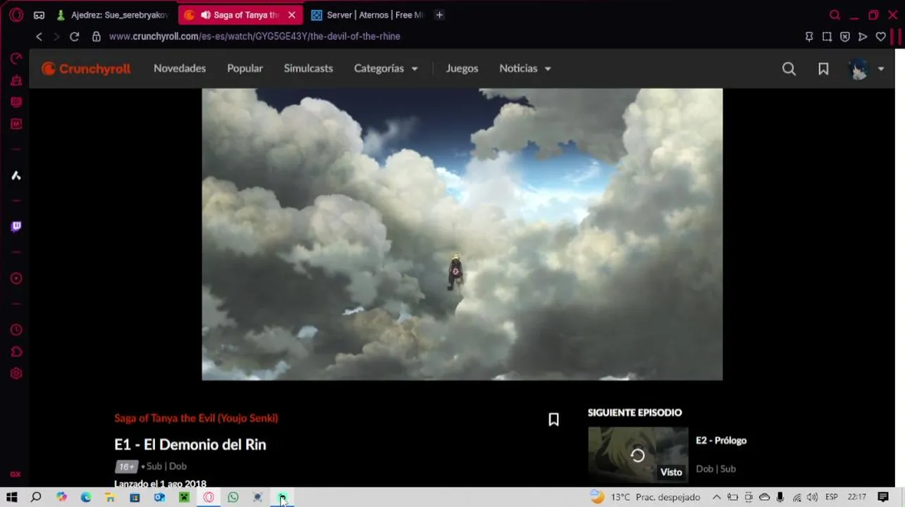Open the Opera GX main menu logo
Viewport: 905px width, 507px height.
[16, 15]
